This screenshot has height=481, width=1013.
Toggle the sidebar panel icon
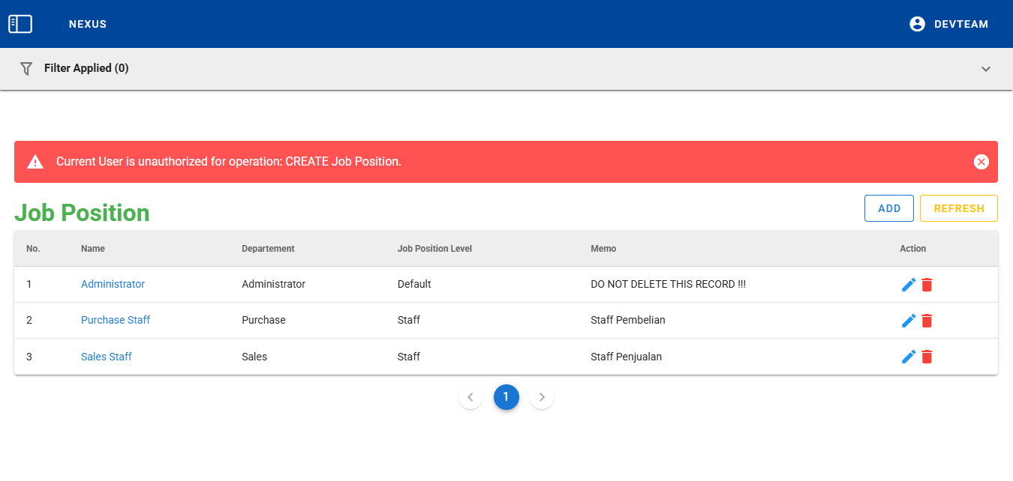(20, 24)
